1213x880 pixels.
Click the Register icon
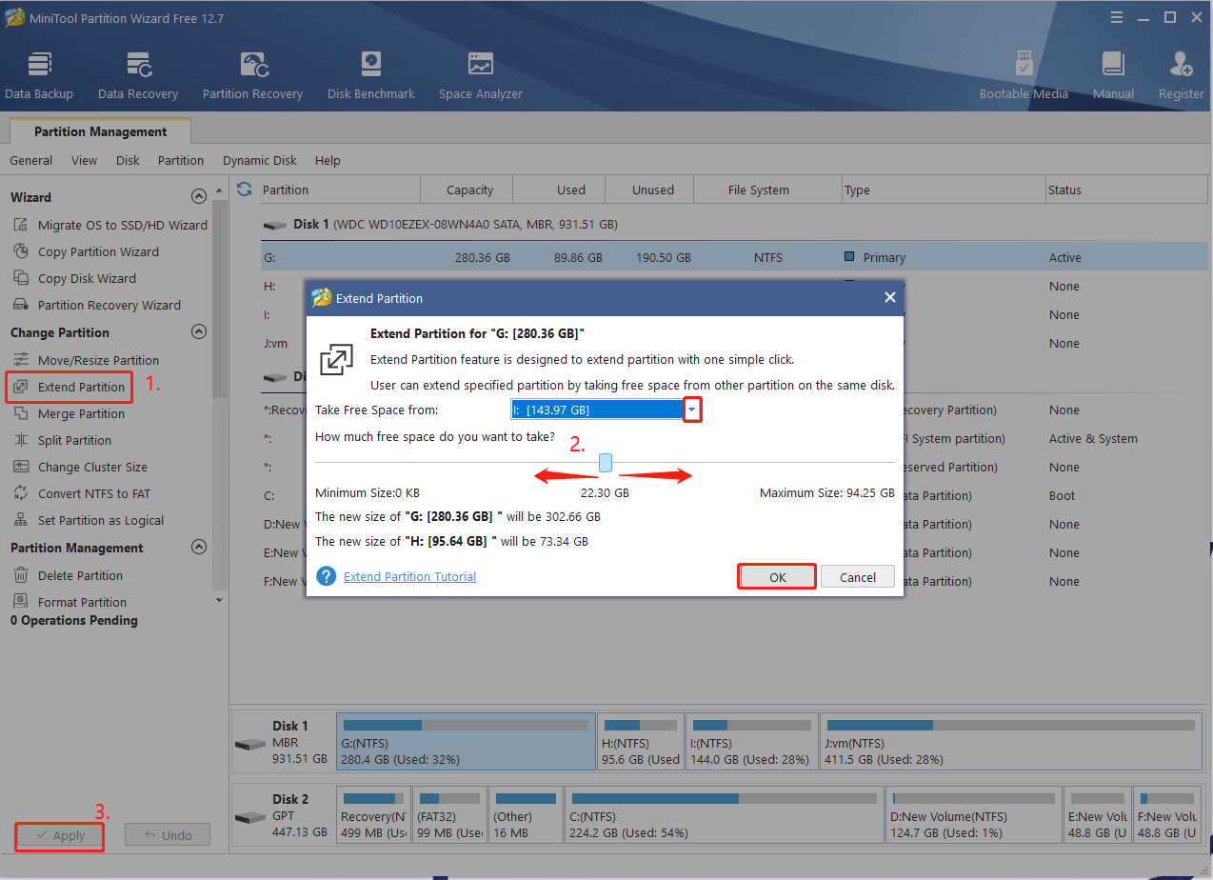coord(1182,75)
